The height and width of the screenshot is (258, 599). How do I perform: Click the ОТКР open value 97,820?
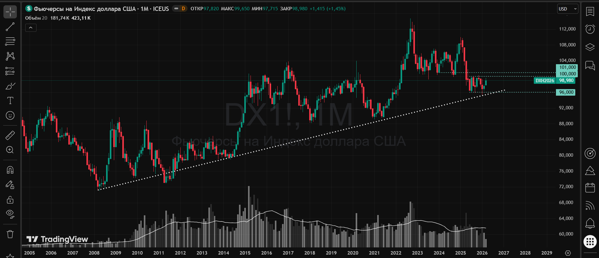[211, 9]
